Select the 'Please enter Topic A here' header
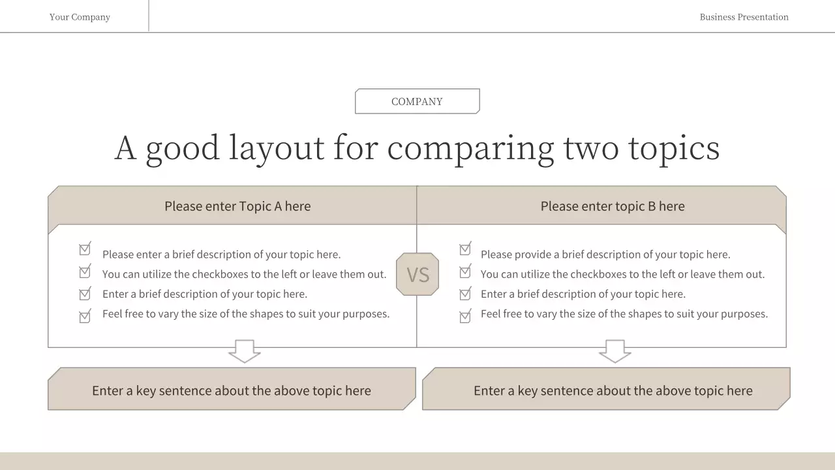 (x=237, y=206)
